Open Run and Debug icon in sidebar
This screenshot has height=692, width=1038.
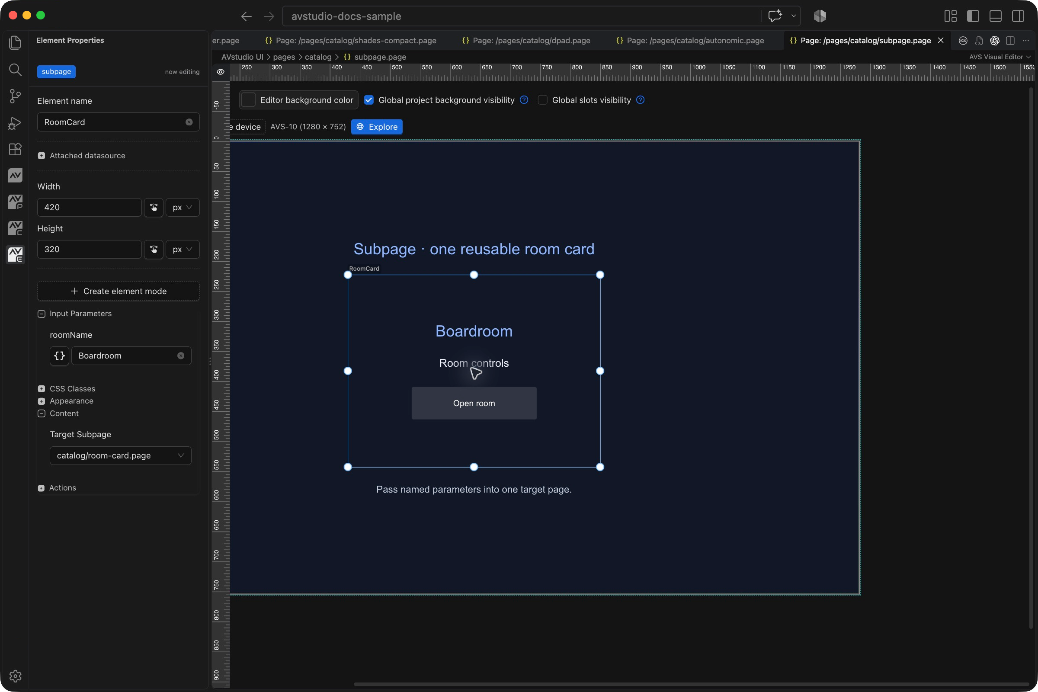coord(15,123)
